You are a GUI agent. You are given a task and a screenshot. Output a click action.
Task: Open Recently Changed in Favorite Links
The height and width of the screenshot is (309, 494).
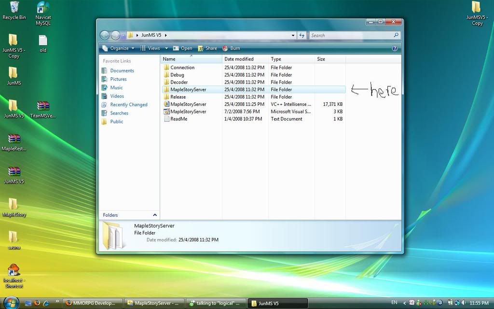(x=128, y=105)
